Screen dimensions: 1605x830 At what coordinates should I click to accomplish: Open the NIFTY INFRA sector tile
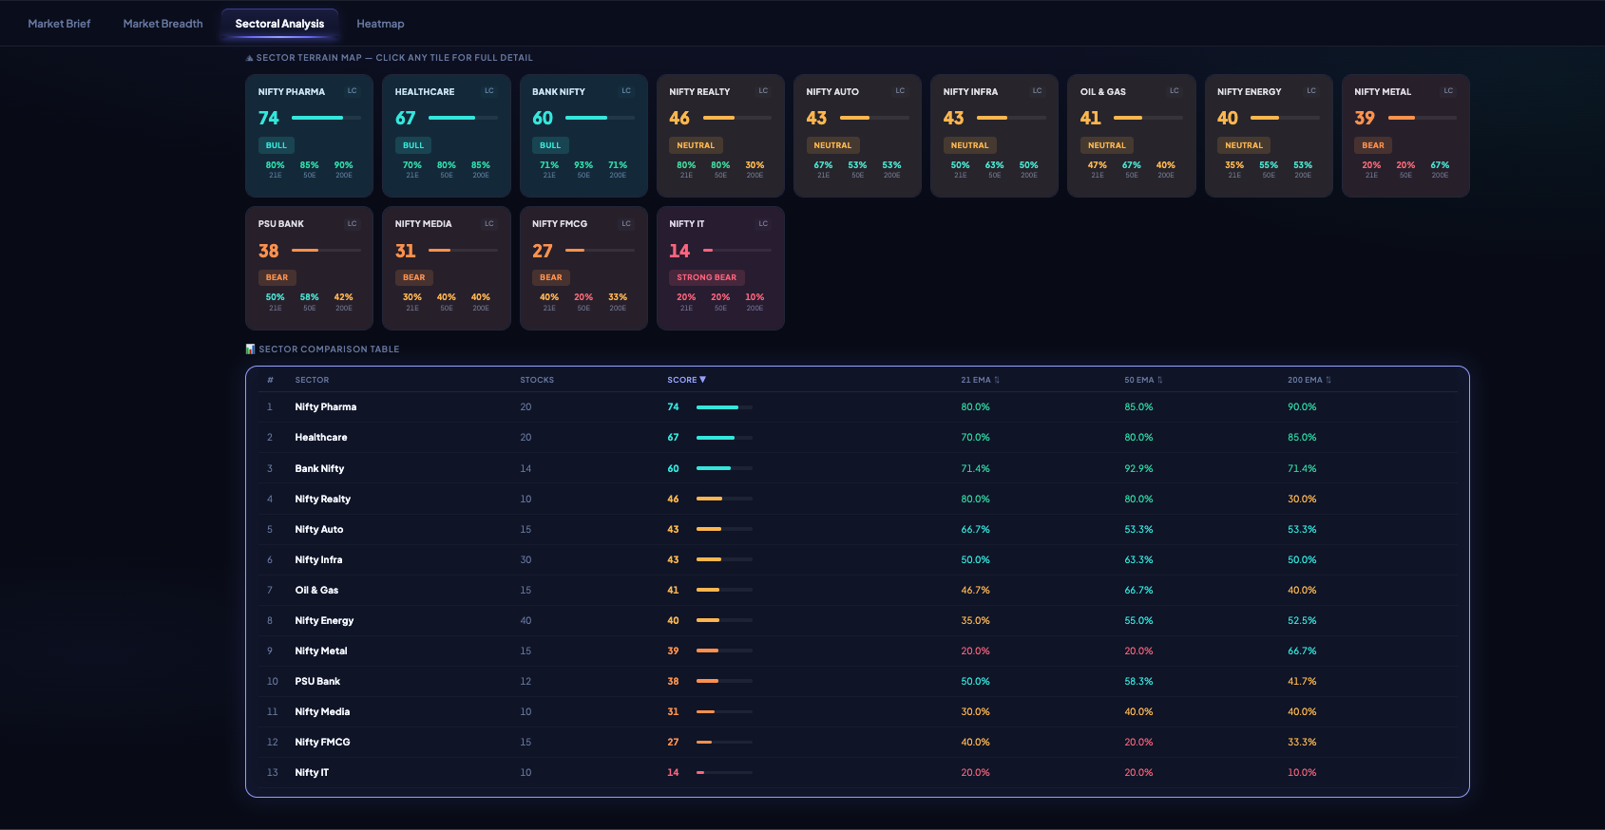pos(994,136)
